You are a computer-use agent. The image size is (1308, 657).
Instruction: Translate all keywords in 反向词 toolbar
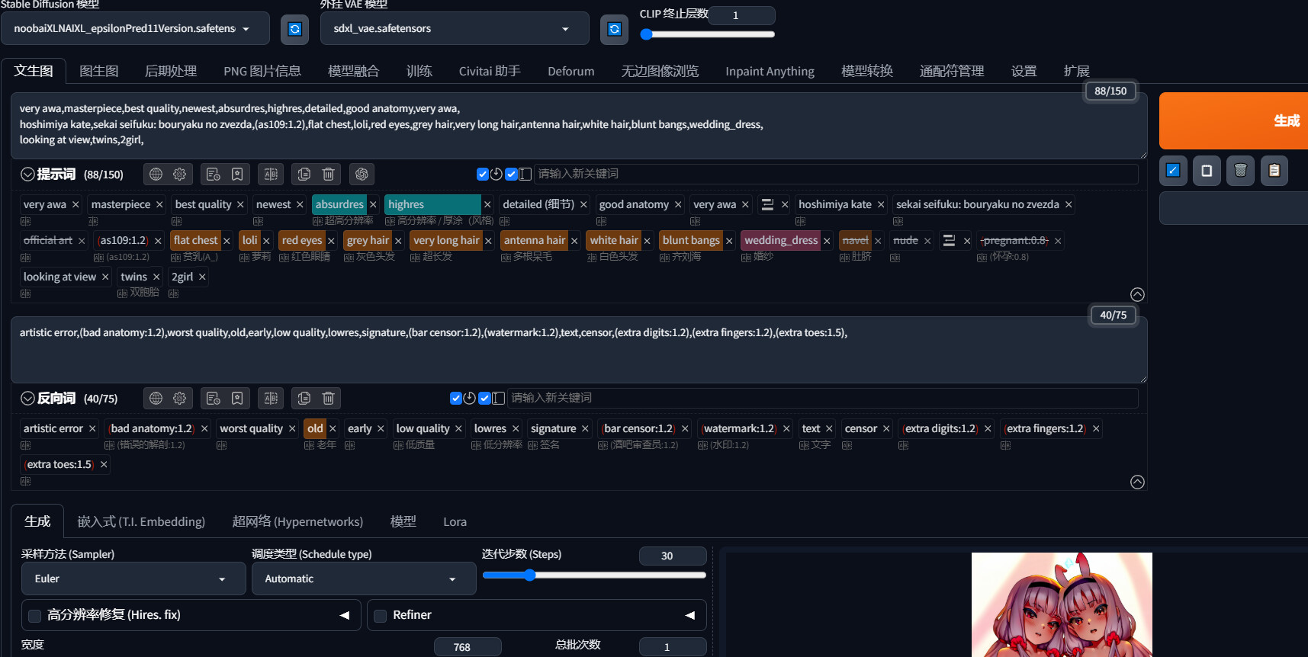pyautogui.click(x=271, y=398)
